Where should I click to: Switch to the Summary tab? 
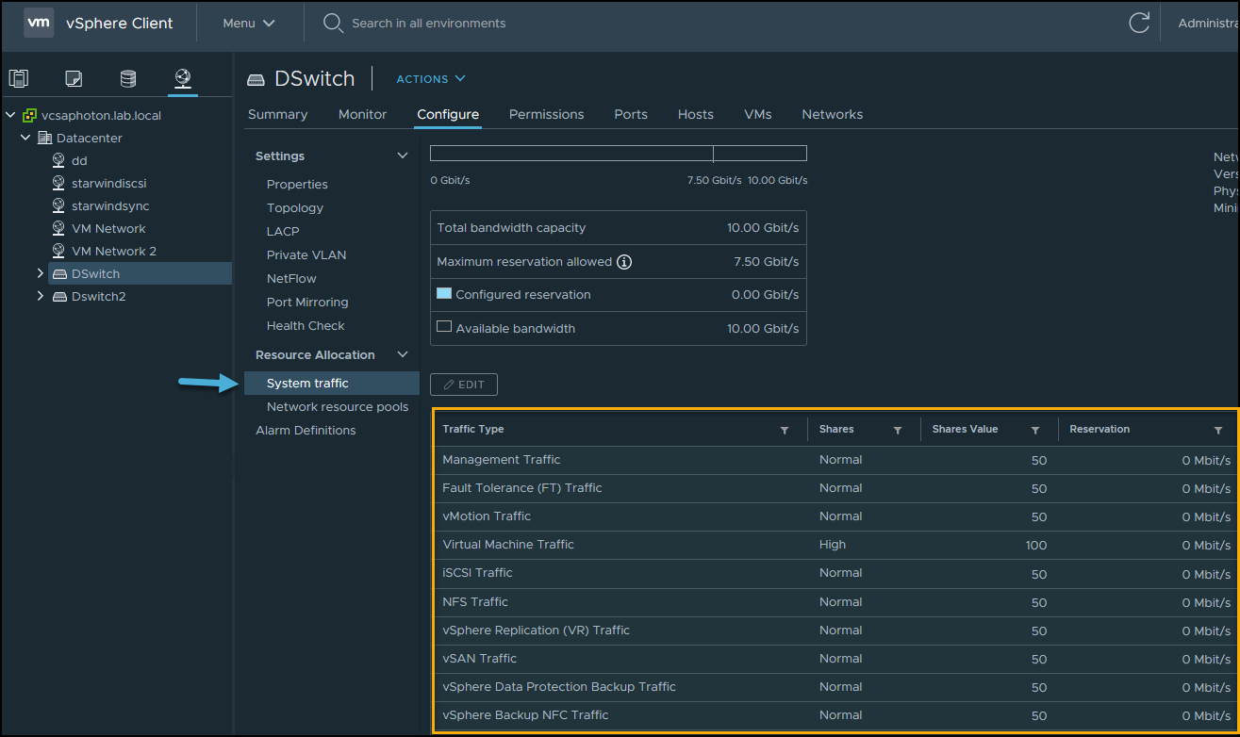tap(277, 114)
